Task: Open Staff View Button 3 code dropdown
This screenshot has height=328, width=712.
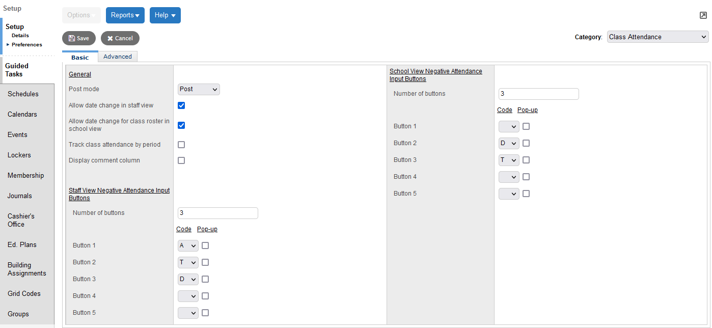Action: [188, 279]
